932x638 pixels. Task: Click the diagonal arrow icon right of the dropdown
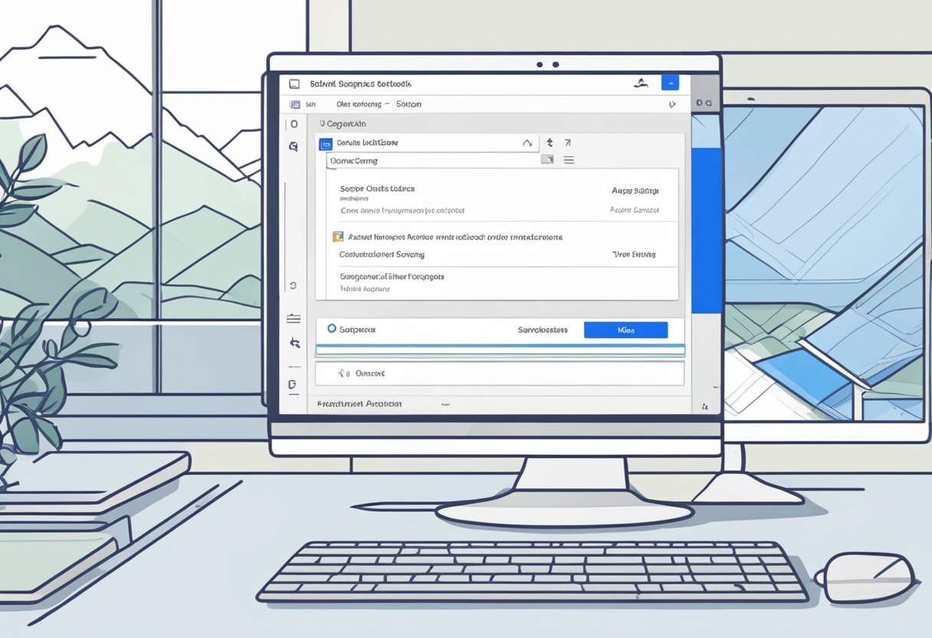(x=568, y=143)
